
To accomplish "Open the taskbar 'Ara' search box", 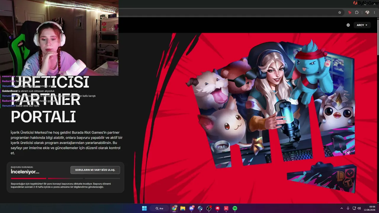I will (159, 208).
